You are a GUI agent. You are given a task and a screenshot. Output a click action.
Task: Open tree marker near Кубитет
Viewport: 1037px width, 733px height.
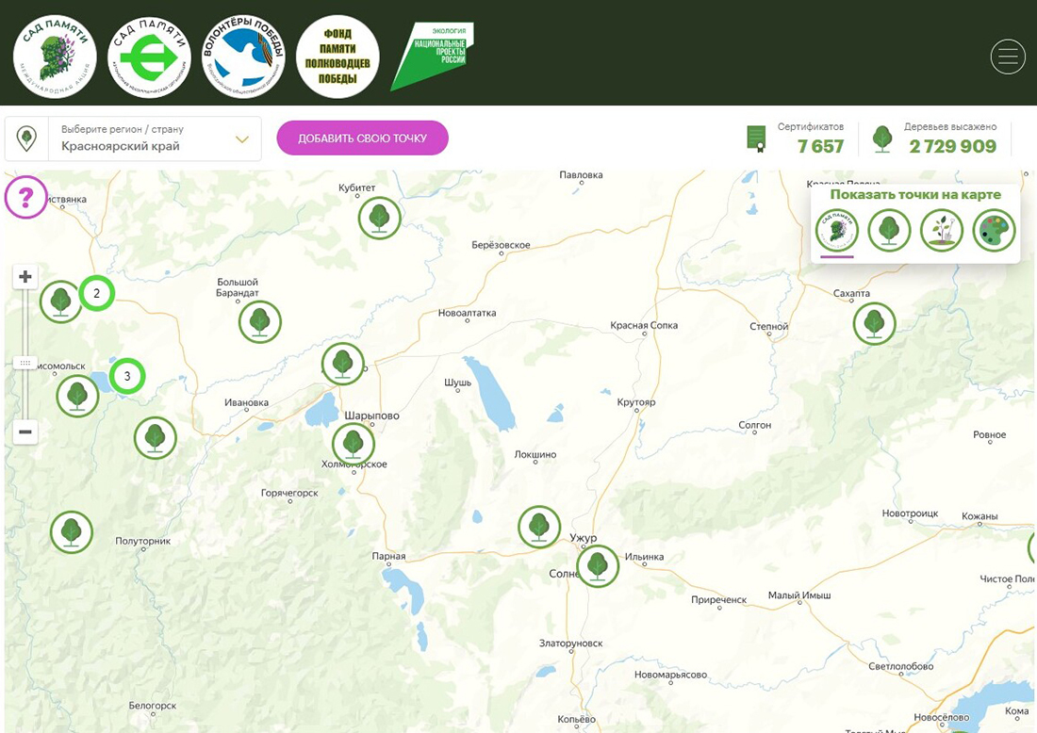380,218
